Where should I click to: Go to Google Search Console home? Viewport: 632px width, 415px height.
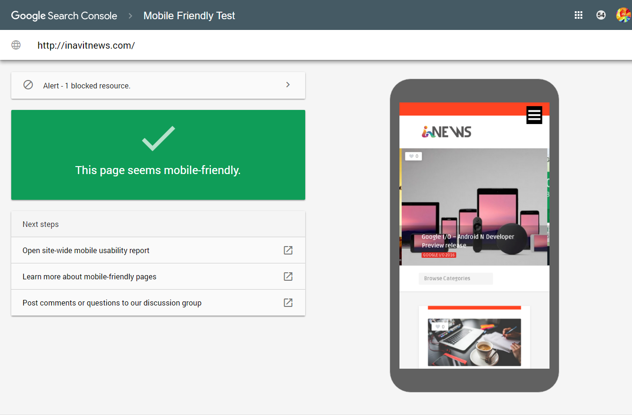pos(64,15)
